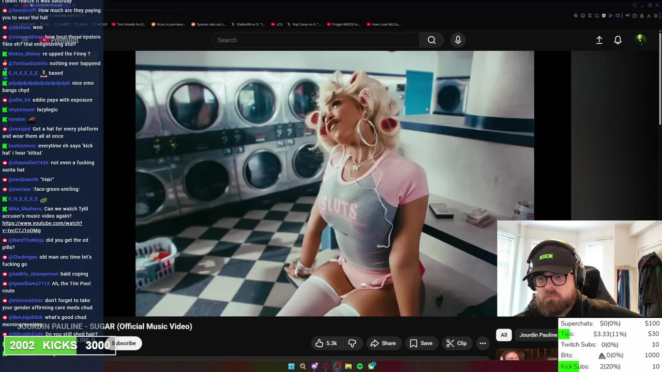Image resolution: width=662 pixels, height=372 pixels.
Task: Activate YouTube voice search microphone
Action: click(458, 40)
